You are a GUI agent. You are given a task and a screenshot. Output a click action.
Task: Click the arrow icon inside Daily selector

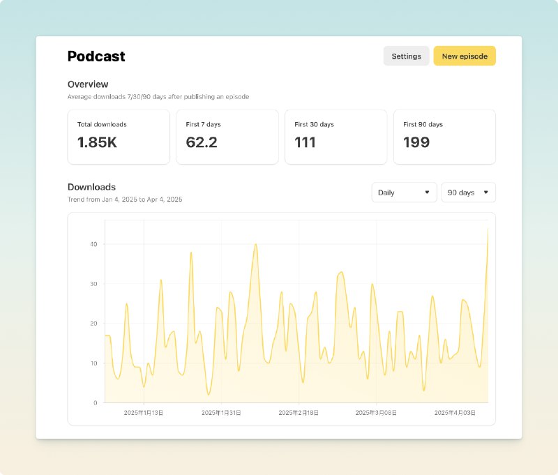[x=427, y=193]
